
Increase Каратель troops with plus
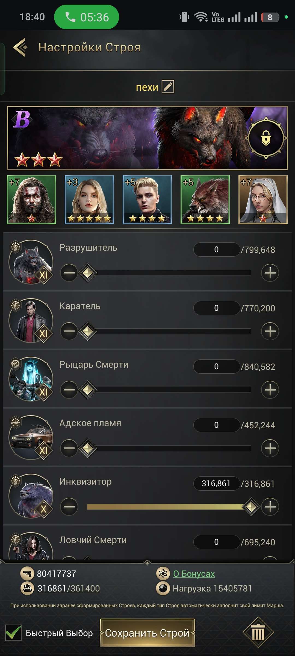coord(270,331)
